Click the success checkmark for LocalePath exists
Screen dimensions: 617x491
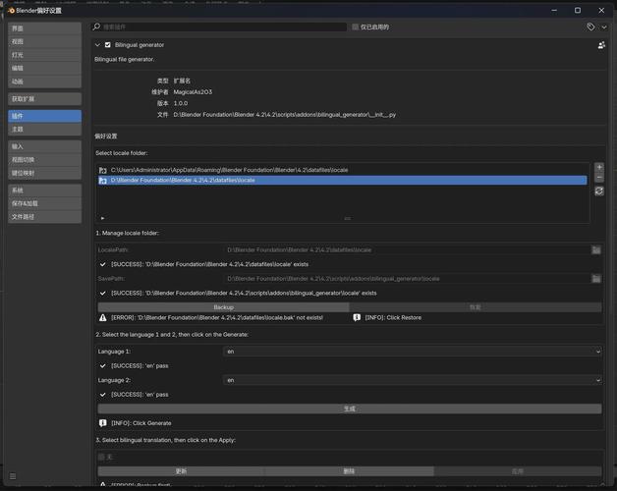click(x=103, y=264)
